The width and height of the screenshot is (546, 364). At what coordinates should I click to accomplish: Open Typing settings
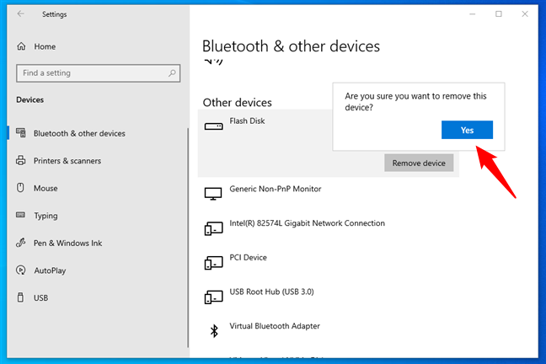[45, 216]
